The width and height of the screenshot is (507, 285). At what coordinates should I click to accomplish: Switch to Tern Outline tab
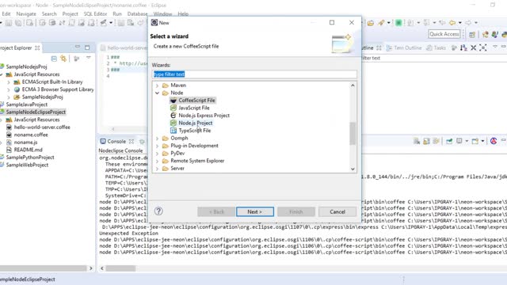(404, 47)
